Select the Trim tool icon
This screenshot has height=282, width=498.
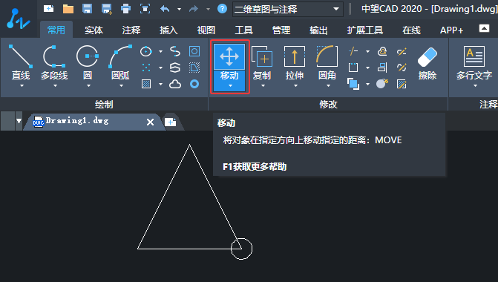[x=353, y=51]
